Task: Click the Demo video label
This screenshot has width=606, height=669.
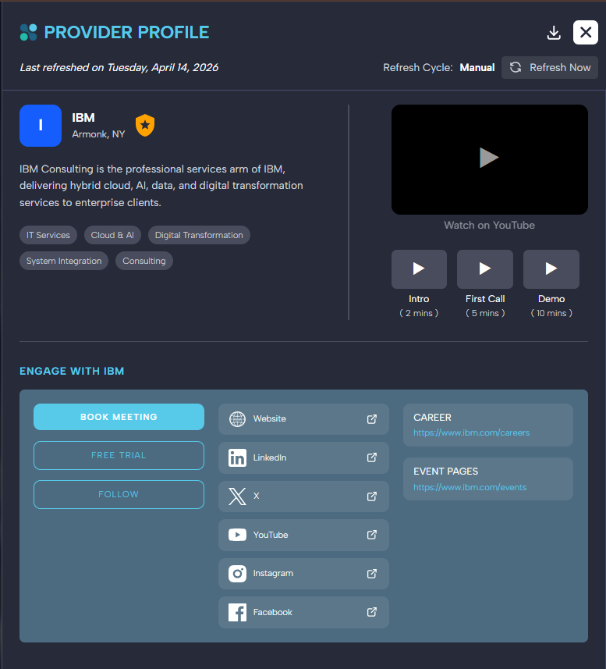Action: coord(551,299)
